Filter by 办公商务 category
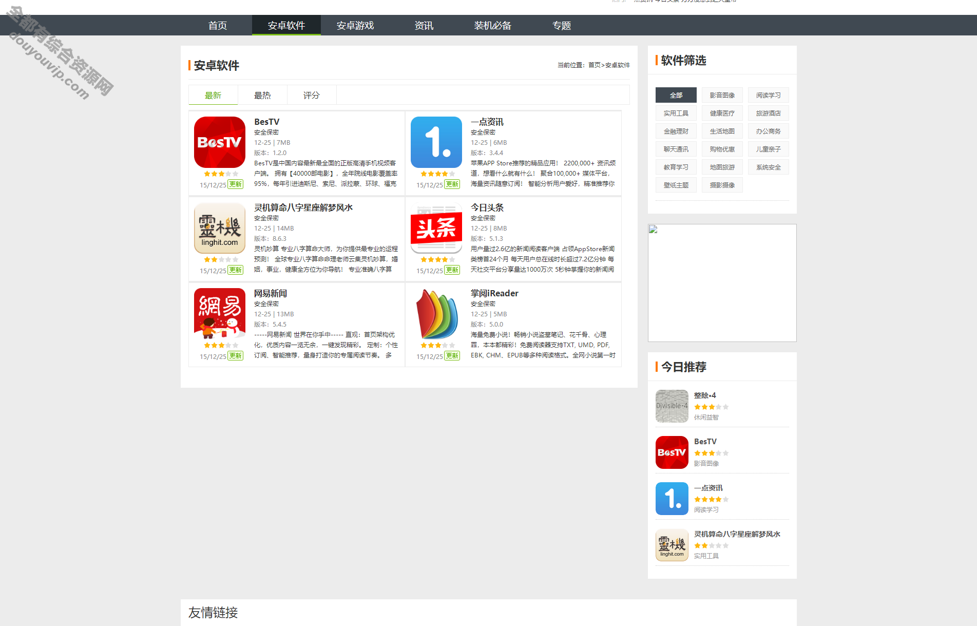Screen dimensions: 977x626 [769, 131]
